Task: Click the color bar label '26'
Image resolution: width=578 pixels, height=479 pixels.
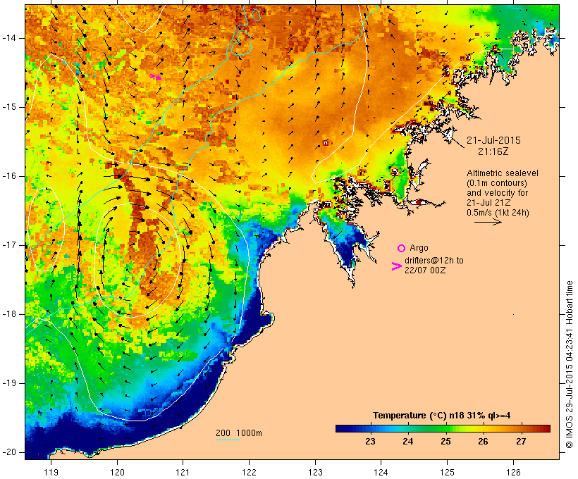Action: point(484,442)
